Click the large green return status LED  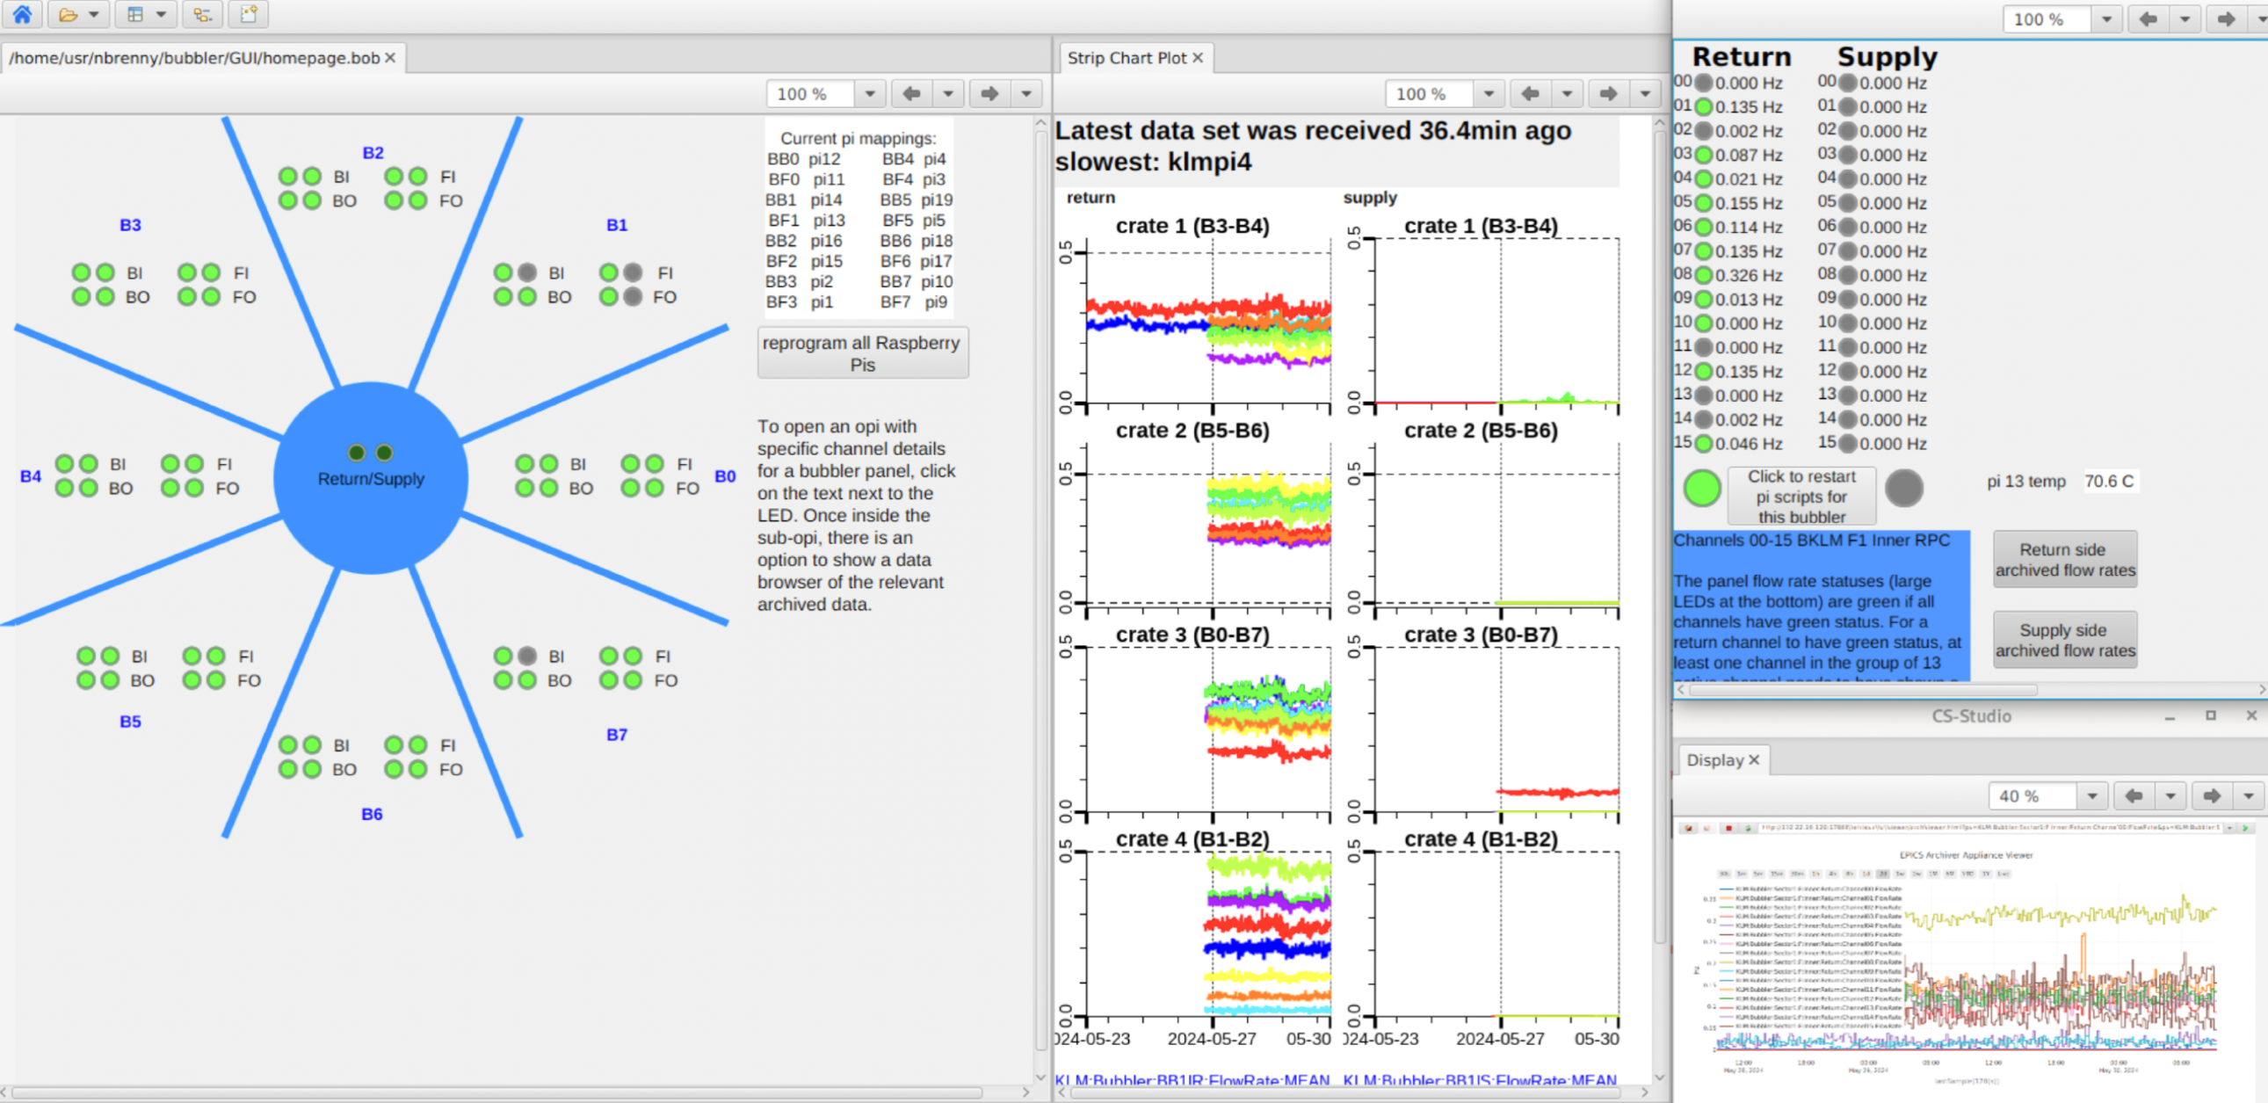[x=1702, y=489]
